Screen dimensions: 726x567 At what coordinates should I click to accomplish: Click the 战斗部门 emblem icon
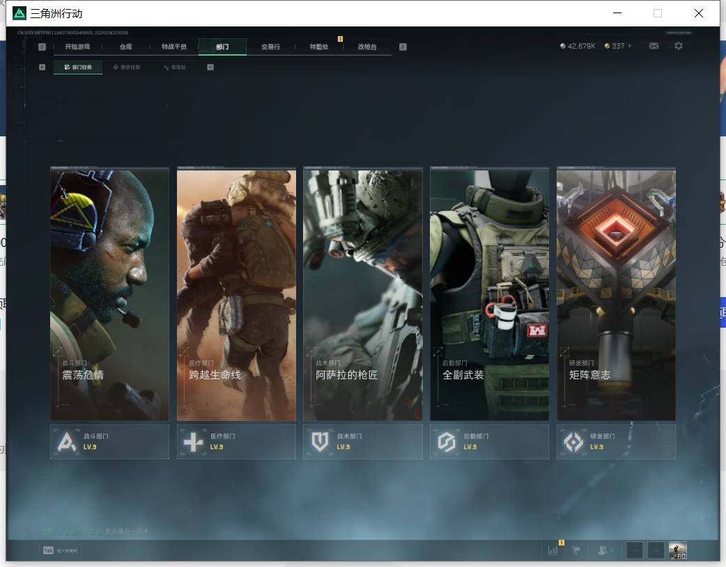click(67, 442)
